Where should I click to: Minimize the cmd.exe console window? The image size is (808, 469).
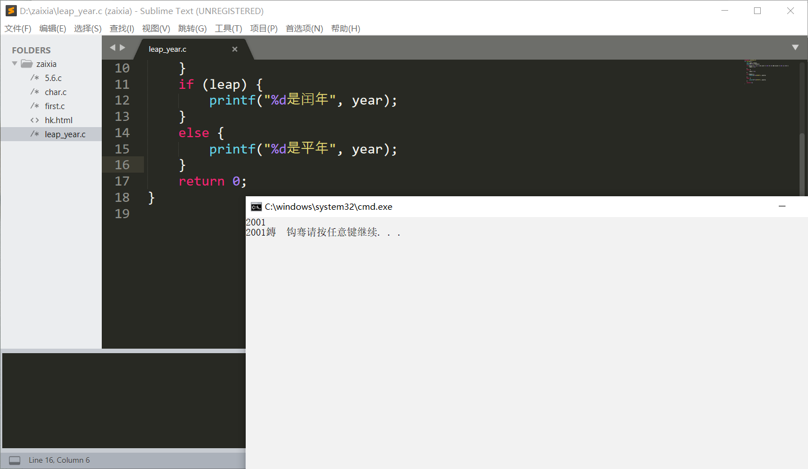tap(782, 207)
